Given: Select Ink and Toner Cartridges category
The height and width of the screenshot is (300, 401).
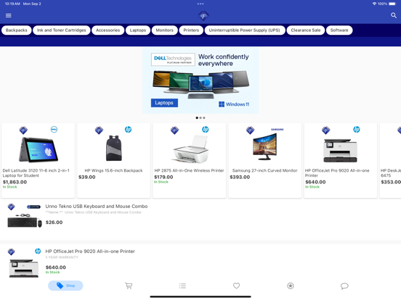Looking at the screenshot, I should point(62,30).
